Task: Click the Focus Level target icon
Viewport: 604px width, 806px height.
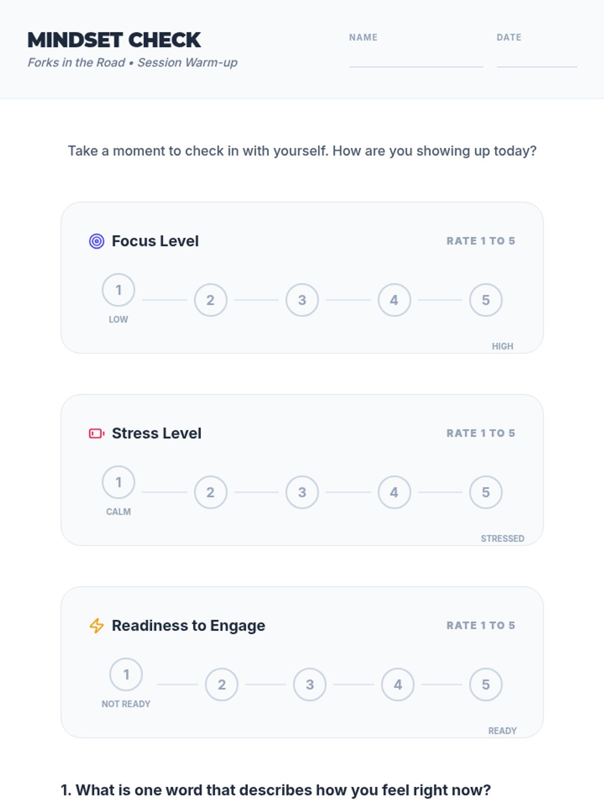Action: [97, 241]
